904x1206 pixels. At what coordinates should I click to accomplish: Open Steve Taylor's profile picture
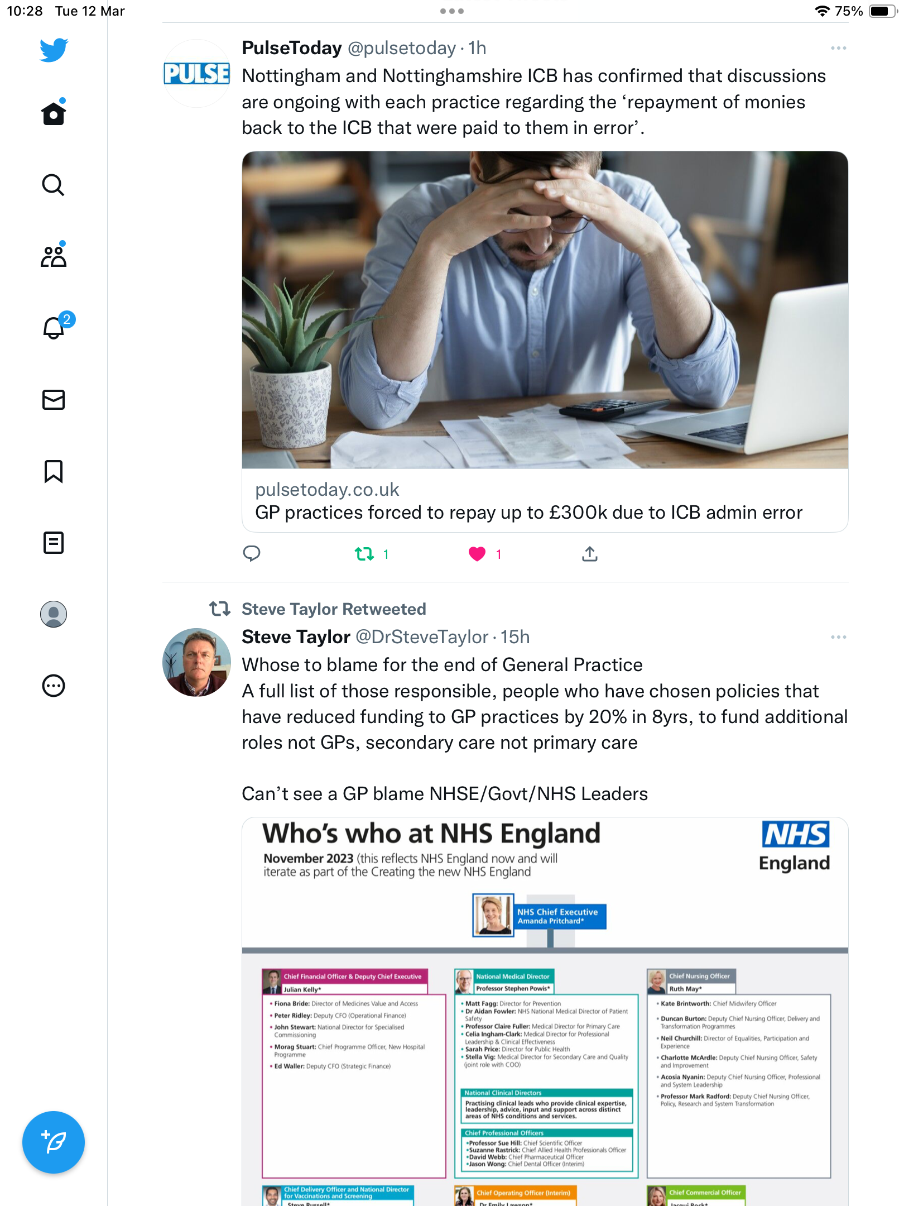pyautogui.click(x=196, y=662)
